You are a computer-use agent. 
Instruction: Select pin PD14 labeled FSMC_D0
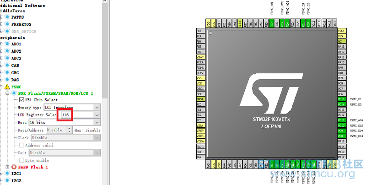click(342, 104)
